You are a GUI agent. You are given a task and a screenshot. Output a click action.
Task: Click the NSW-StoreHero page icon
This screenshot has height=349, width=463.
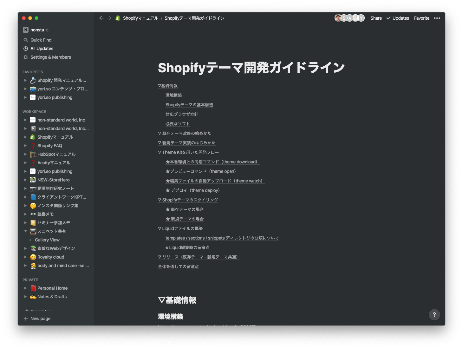(x=33, y=180)
